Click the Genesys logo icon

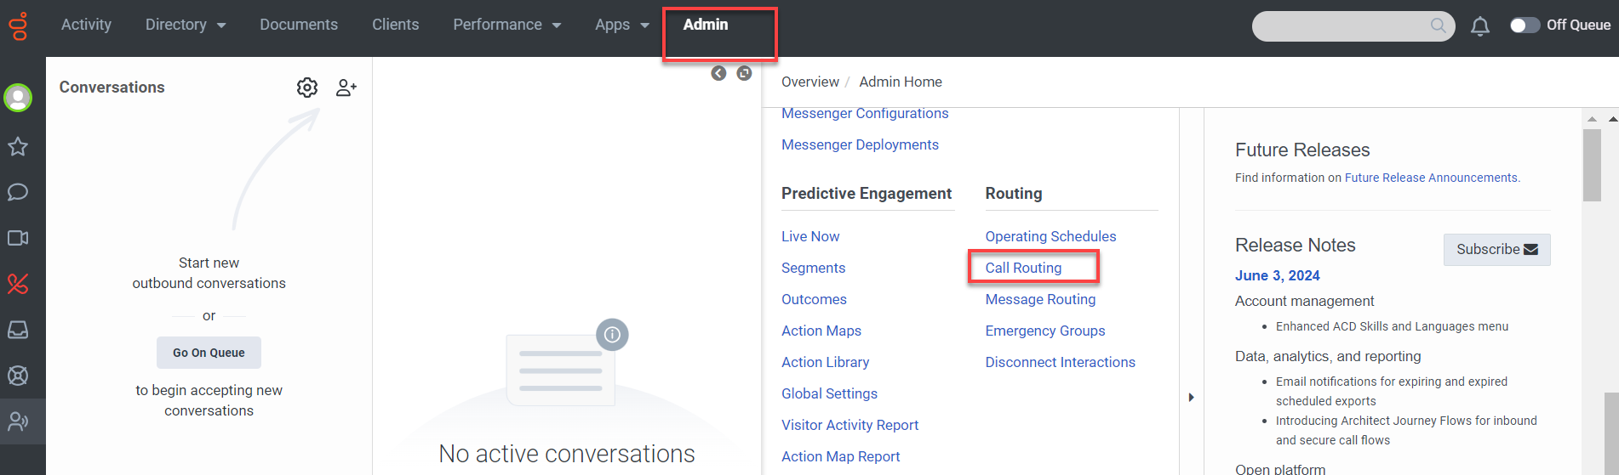click(18, 26)
